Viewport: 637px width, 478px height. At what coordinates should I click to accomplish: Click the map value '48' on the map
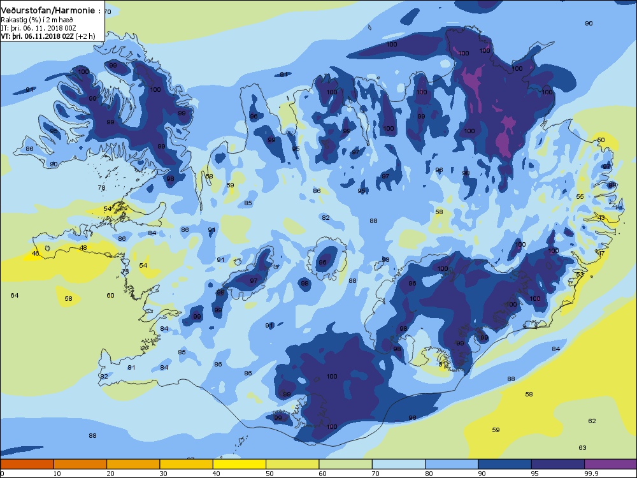83,247
